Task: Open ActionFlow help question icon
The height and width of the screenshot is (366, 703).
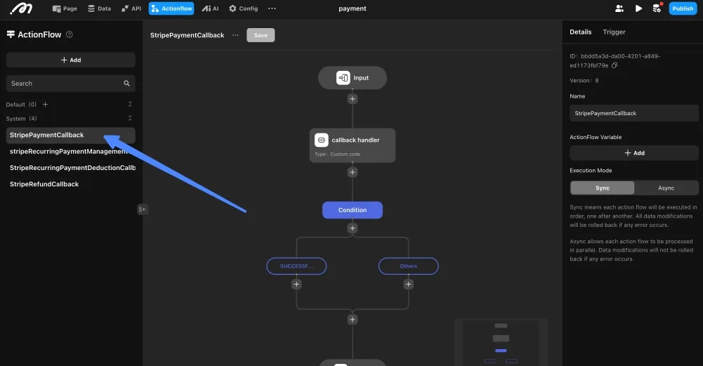Action: click(70, 34)
